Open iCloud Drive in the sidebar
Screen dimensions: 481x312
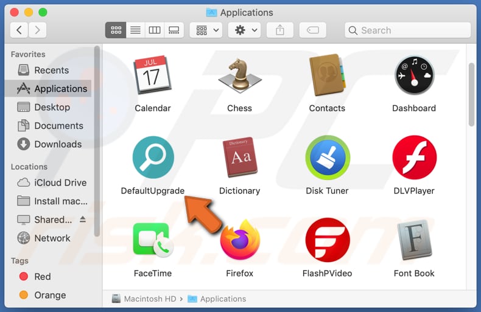point(48,182)
